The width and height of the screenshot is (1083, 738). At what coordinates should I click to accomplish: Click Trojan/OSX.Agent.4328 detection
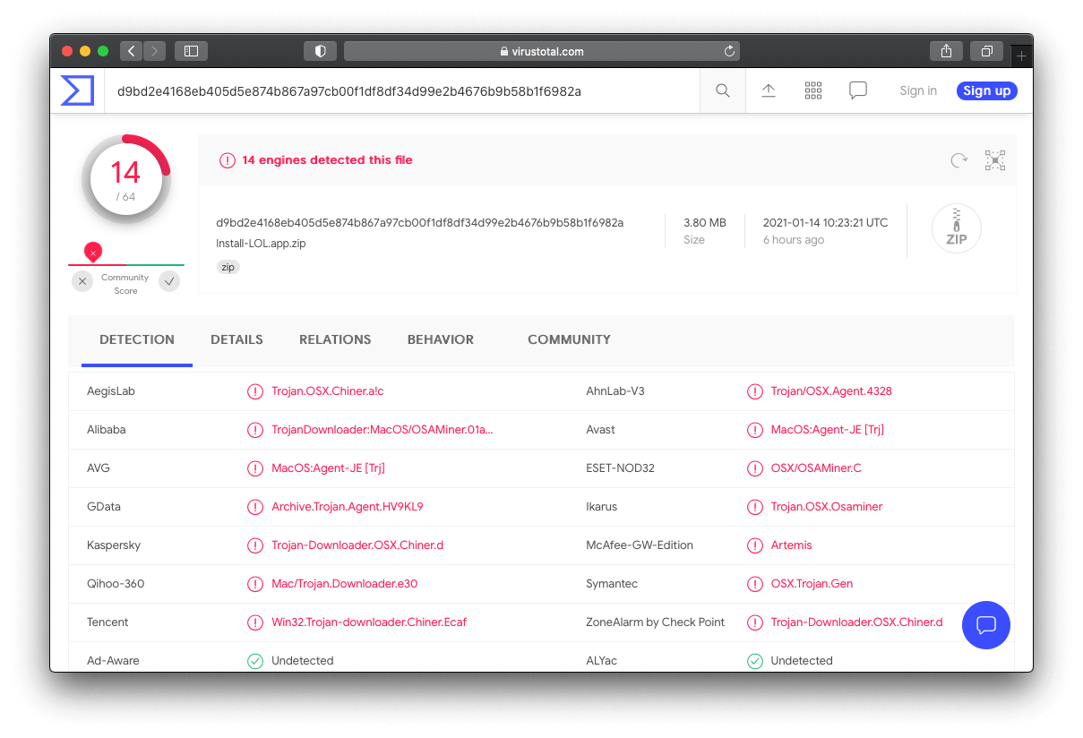point(831,391)
